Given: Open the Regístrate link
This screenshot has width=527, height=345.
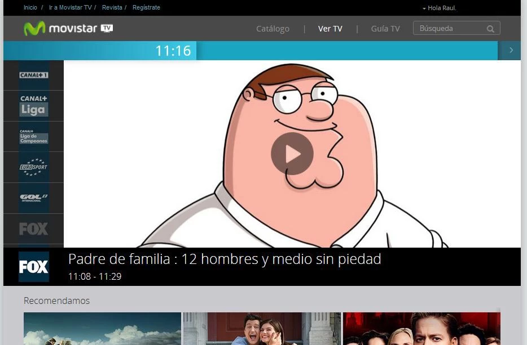Looking at the screenshot, I should tap(146, 8).
